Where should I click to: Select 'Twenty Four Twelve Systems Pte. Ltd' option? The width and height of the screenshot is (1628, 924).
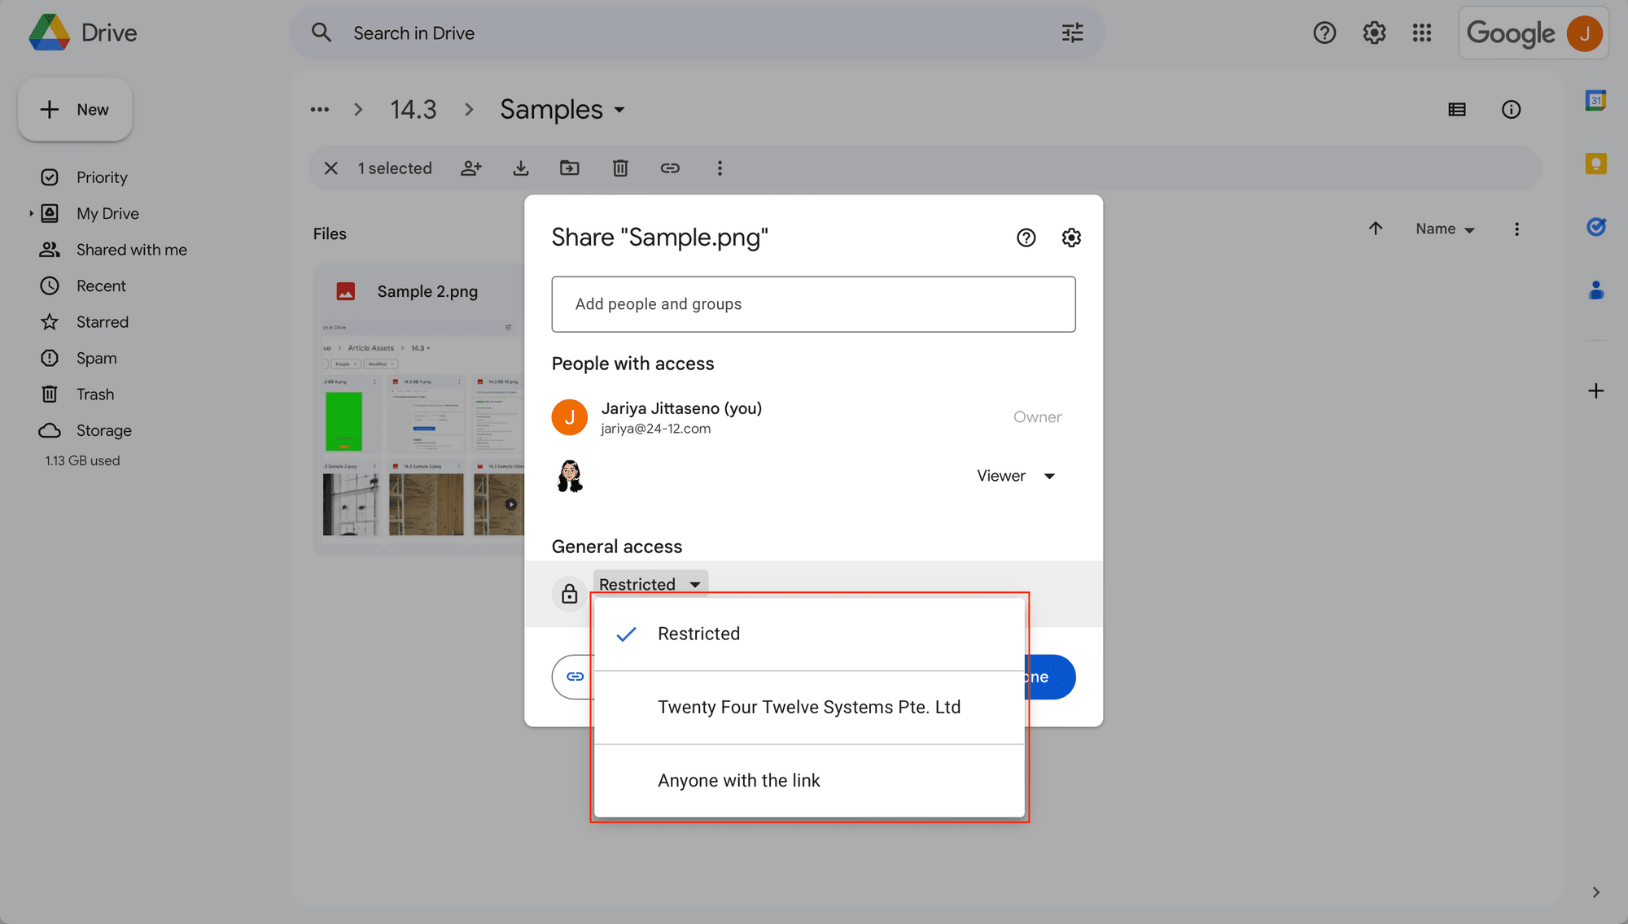808,706
